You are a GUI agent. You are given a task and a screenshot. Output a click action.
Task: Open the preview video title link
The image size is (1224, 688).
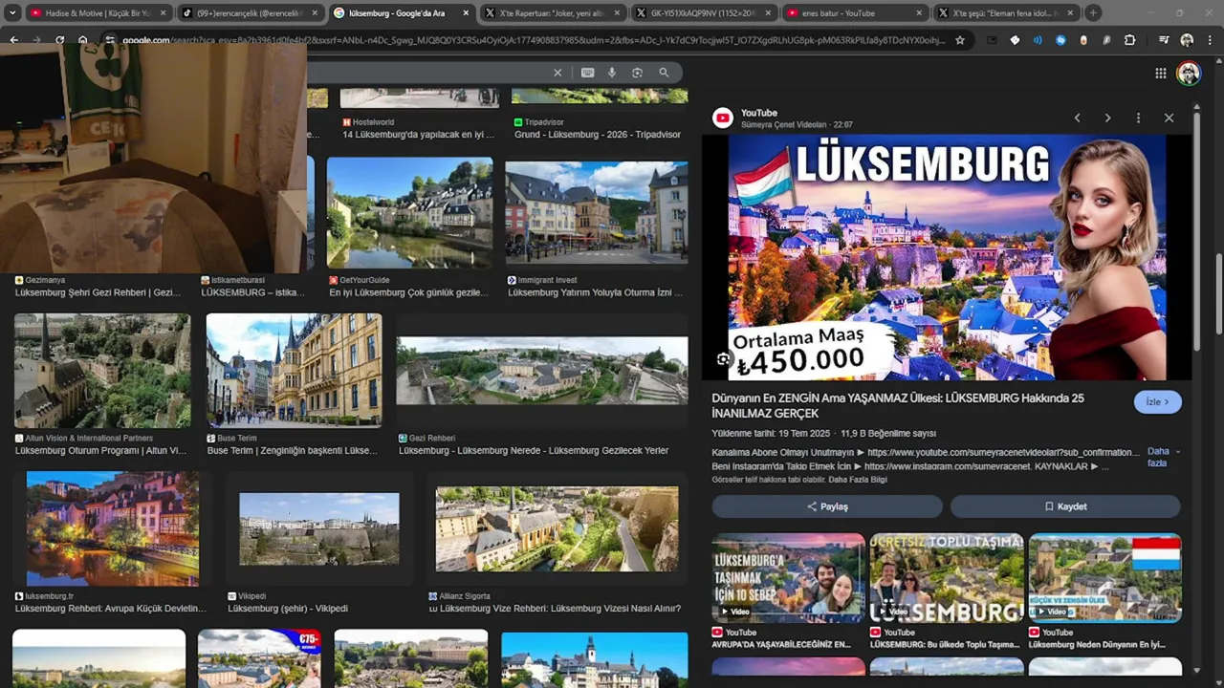(898, 405)
